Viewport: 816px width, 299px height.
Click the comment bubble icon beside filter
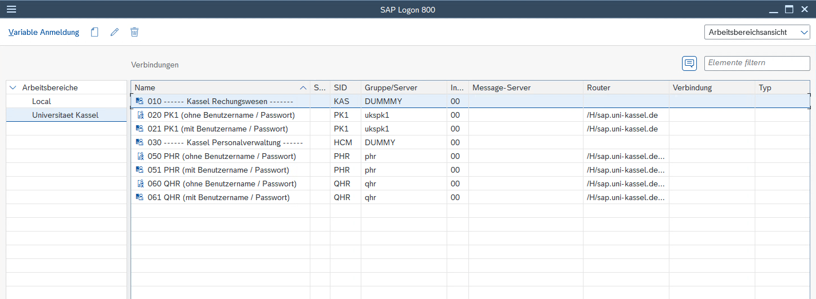tap(689, 63)
